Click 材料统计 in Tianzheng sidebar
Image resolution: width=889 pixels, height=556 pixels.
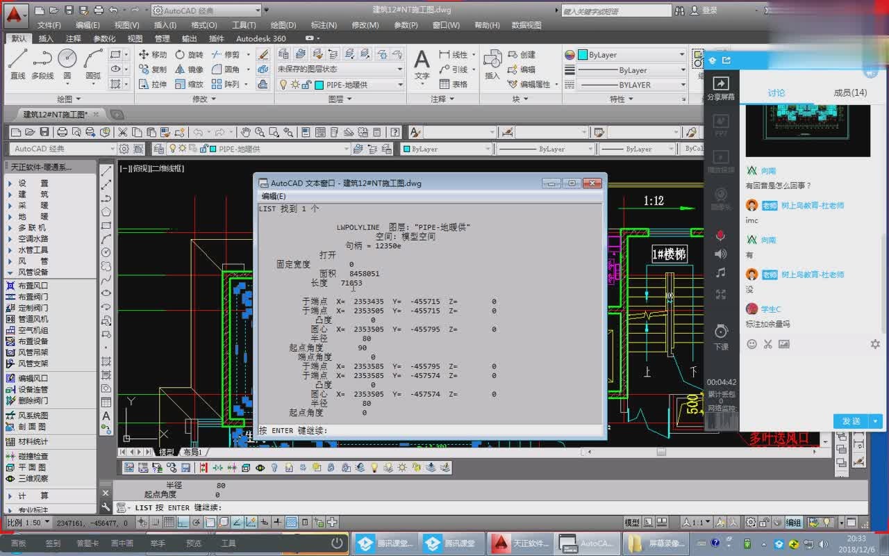(x=27, y=441)
